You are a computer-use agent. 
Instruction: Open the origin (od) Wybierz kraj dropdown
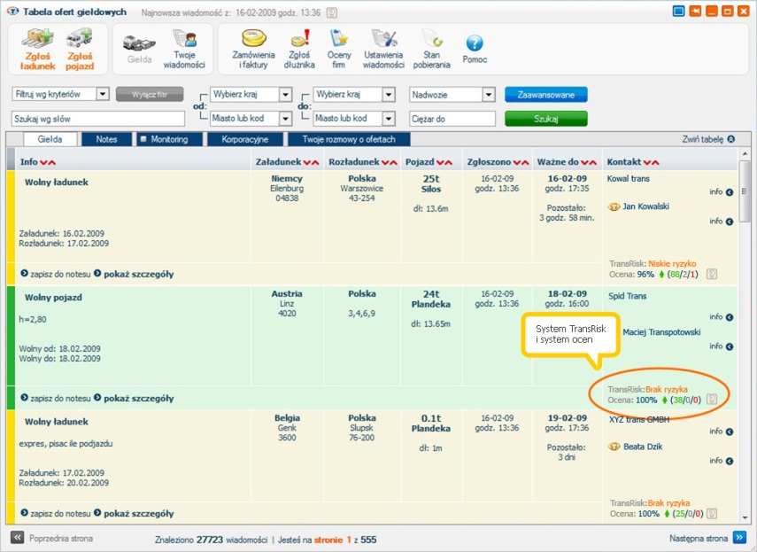(285, 94)
